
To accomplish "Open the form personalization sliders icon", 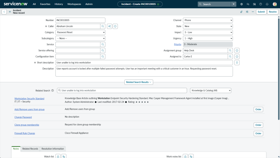I will coord(247,12).
